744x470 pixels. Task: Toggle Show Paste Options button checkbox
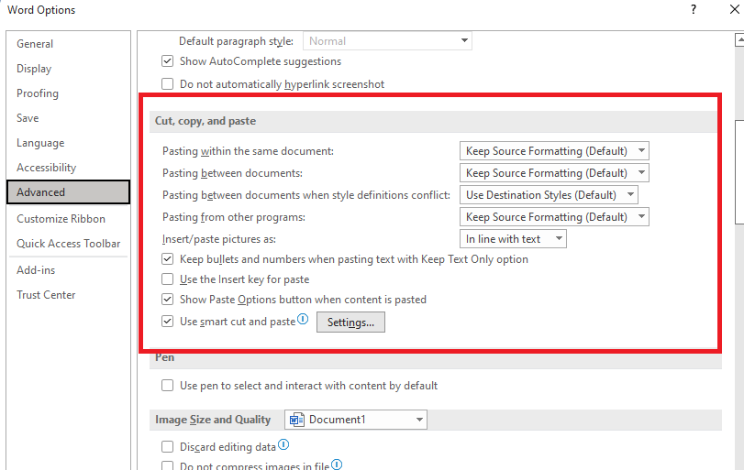point(168,300)
